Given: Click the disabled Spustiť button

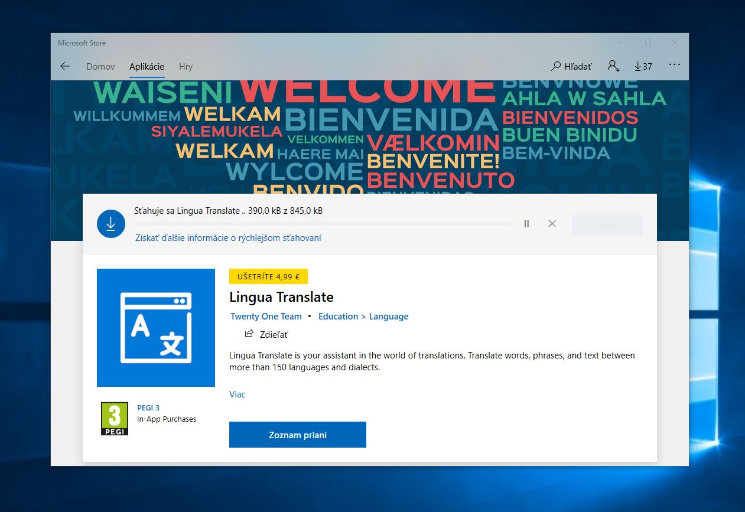Looking at the screenshot, I should [607, 225].
